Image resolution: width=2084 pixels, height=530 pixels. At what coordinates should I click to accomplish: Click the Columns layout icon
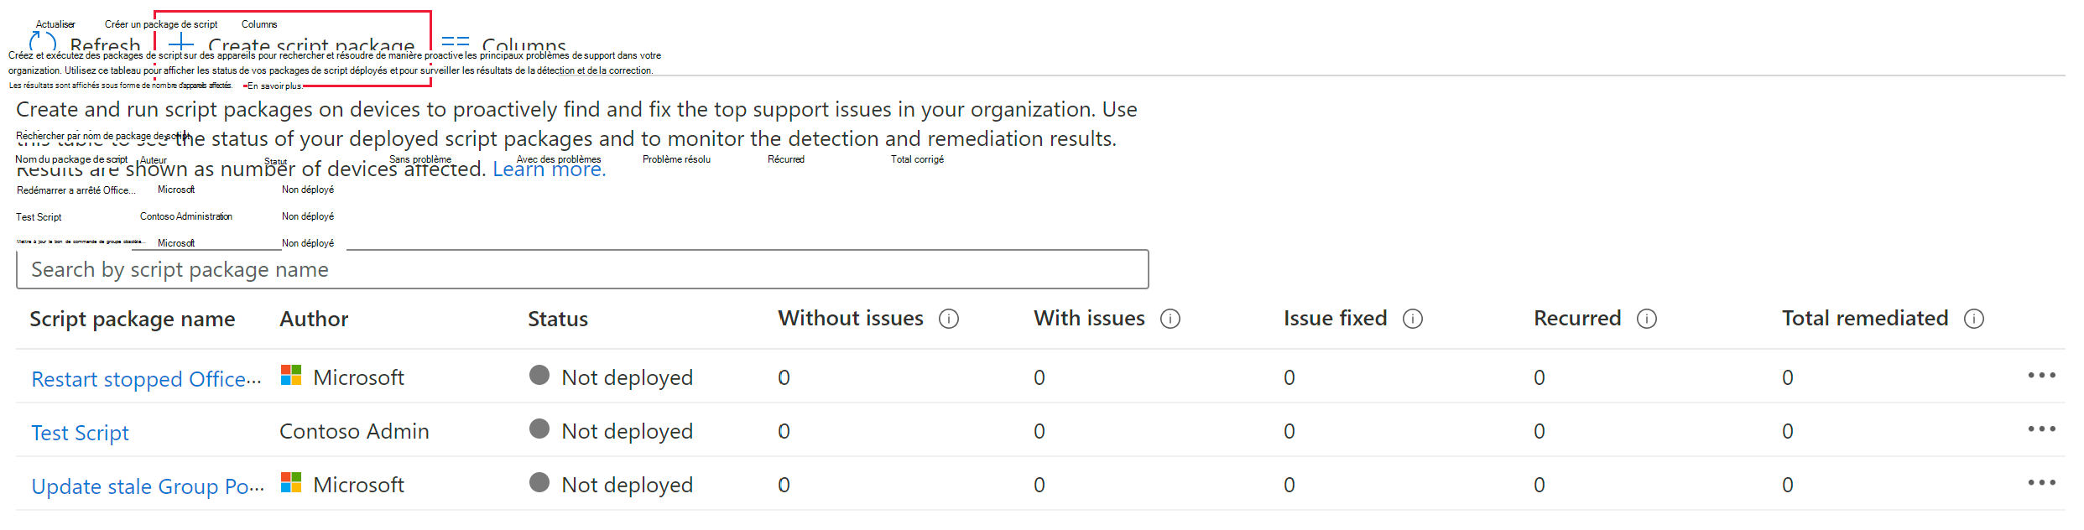click(x=455, y=42)
